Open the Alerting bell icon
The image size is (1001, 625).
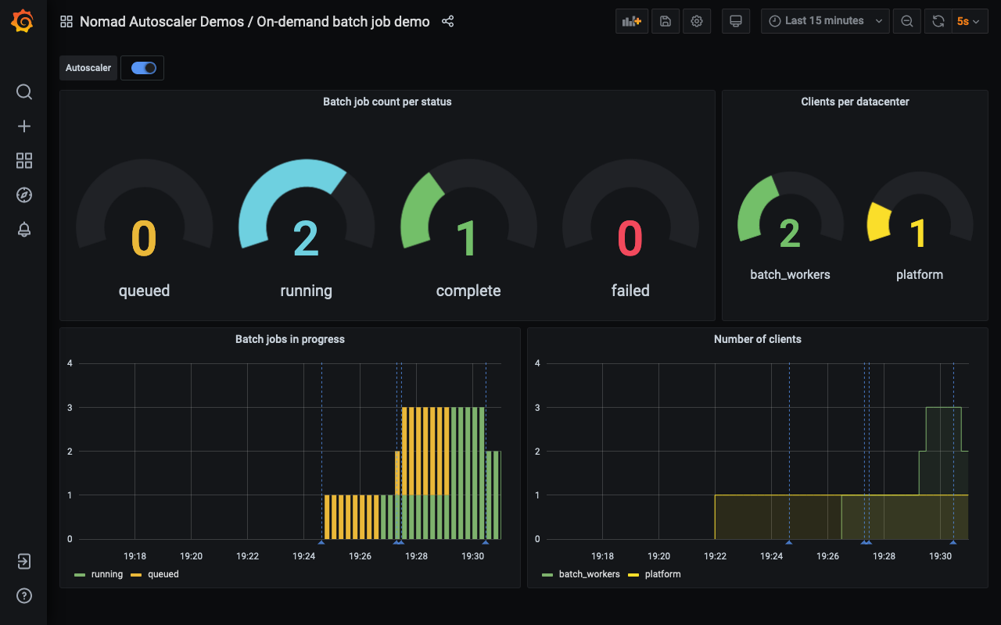24,230
